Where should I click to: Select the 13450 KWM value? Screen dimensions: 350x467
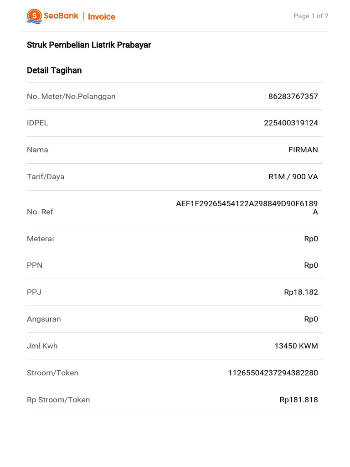pos(296,346)
